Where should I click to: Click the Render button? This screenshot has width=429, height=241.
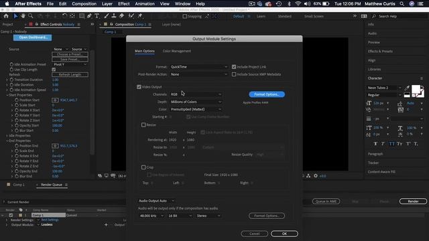pos(413,202)
